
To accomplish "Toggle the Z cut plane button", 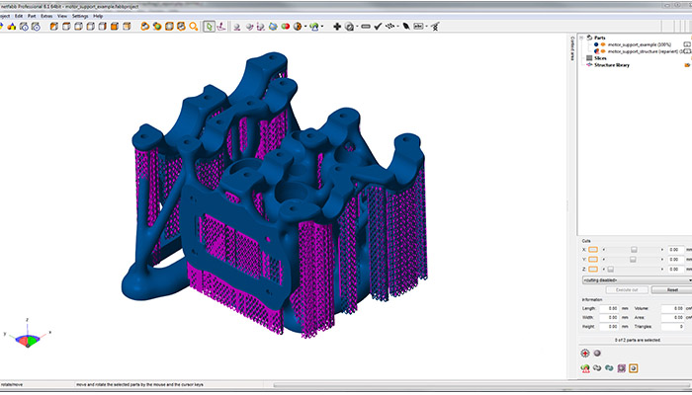I will [593, 269].
